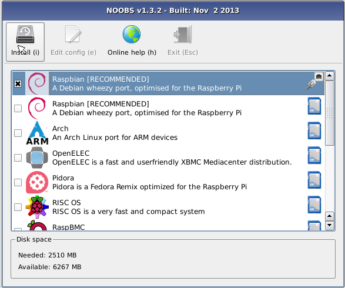
Task: Select Pidora Fedora Remix list entry
Action: pos(168,182)
